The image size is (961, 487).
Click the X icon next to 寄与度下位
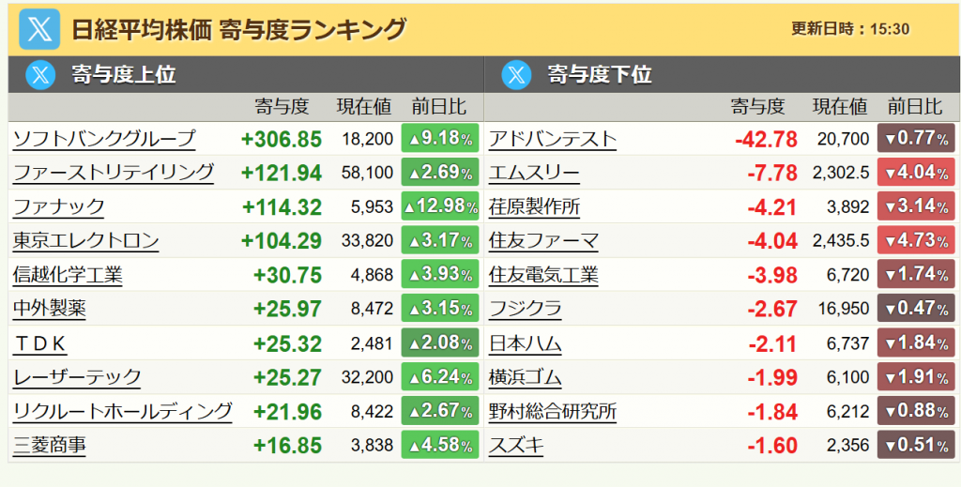coord(516,74)
